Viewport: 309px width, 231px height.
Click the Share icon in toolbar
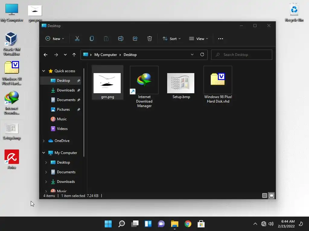click(135, 39)
